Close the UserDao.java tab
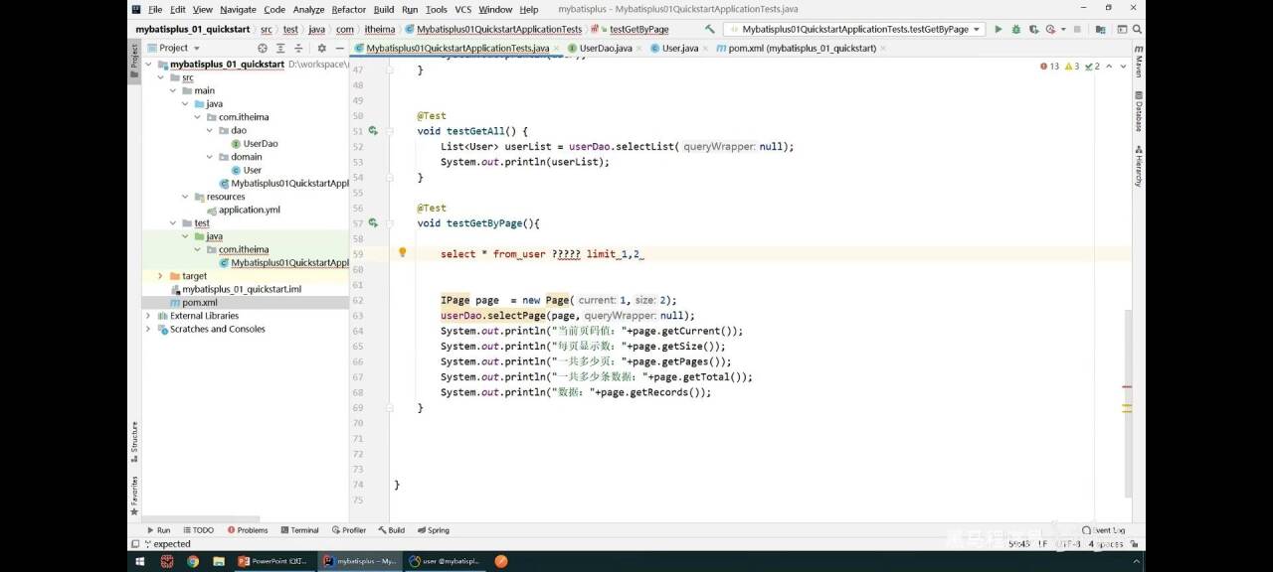The image size is (1273, 572). [x=639, y=48]
